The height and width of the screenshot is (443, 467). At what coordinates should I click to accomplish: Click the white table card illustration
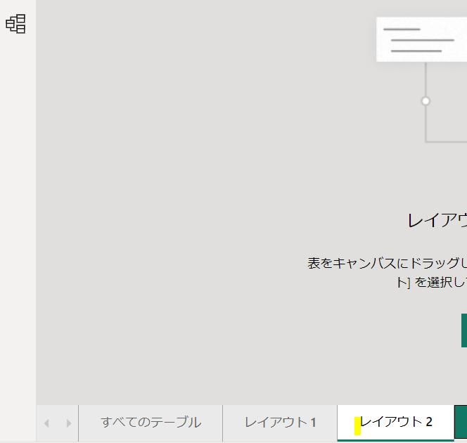(421, 39)
